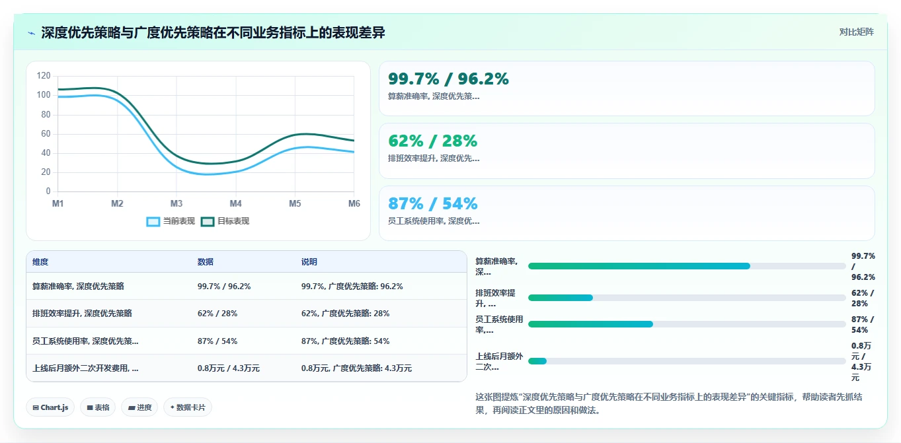Click the dashboard title 深度优先策略与广度优先策略
Image resolution: width=901 pixels, height=443 pixels.
point(214,32)
